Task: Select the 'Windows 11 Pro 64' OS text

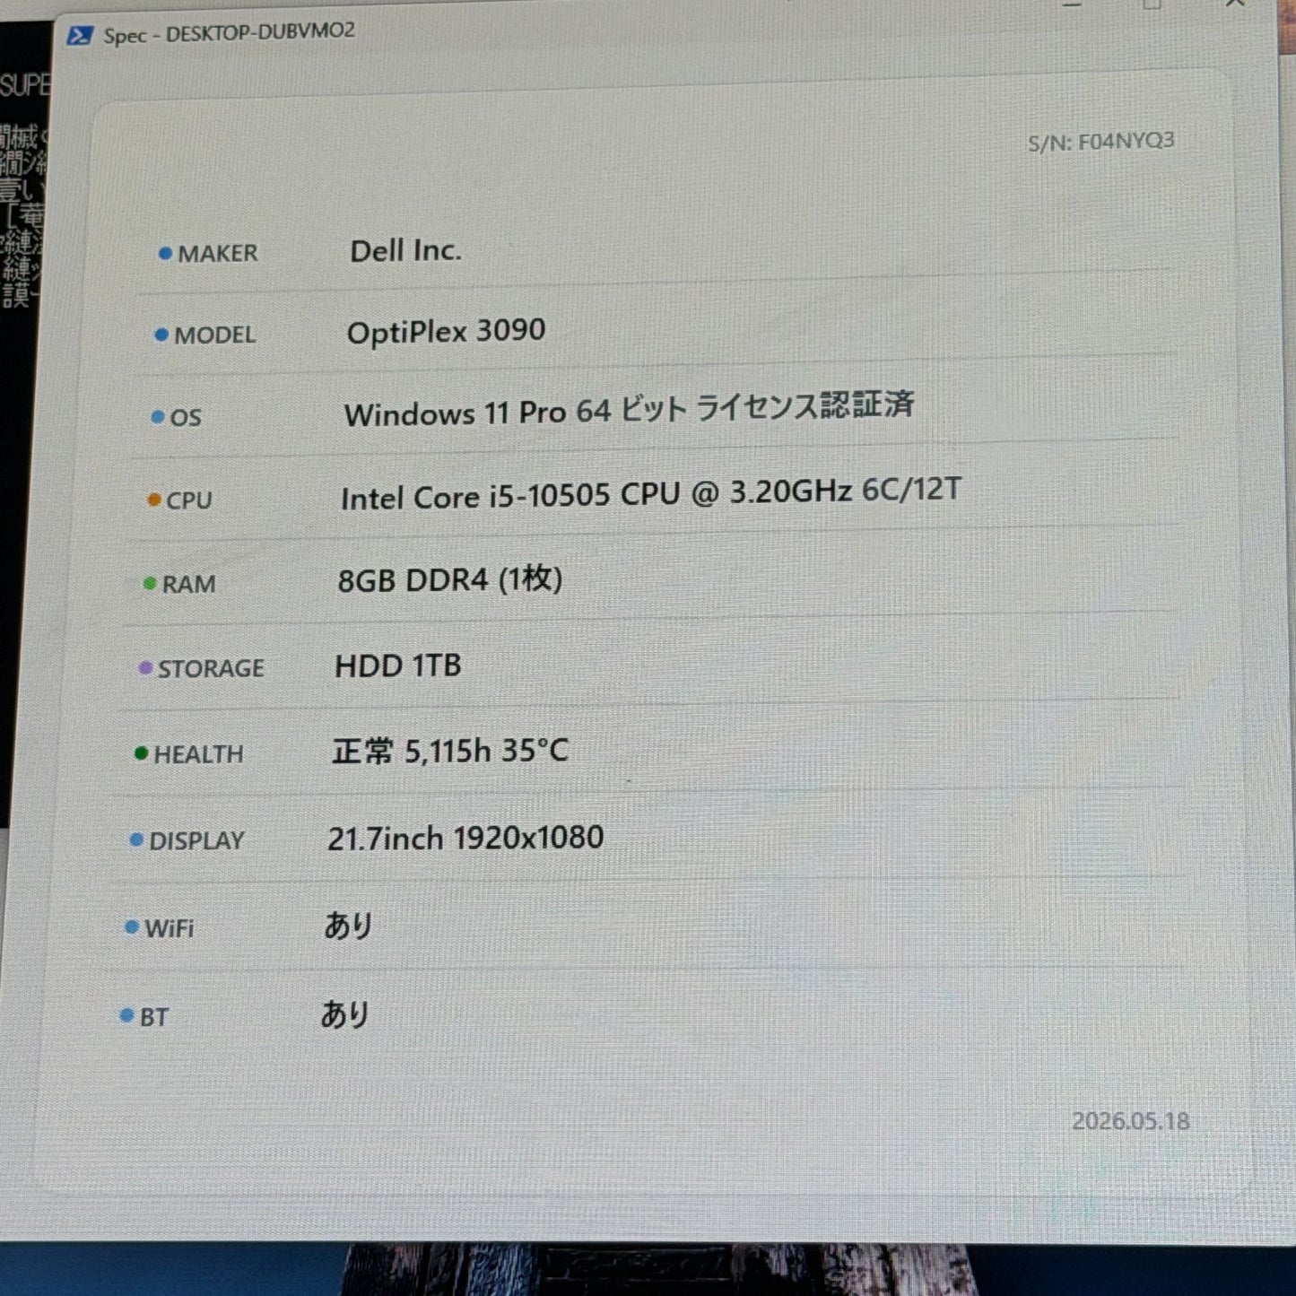Action: click(x=477, y=413)
